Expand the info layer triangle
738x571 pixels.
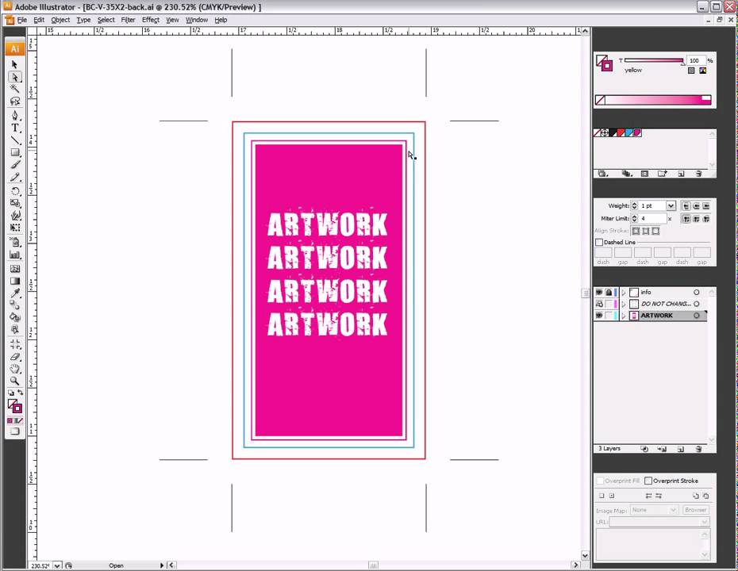(624, 292)
